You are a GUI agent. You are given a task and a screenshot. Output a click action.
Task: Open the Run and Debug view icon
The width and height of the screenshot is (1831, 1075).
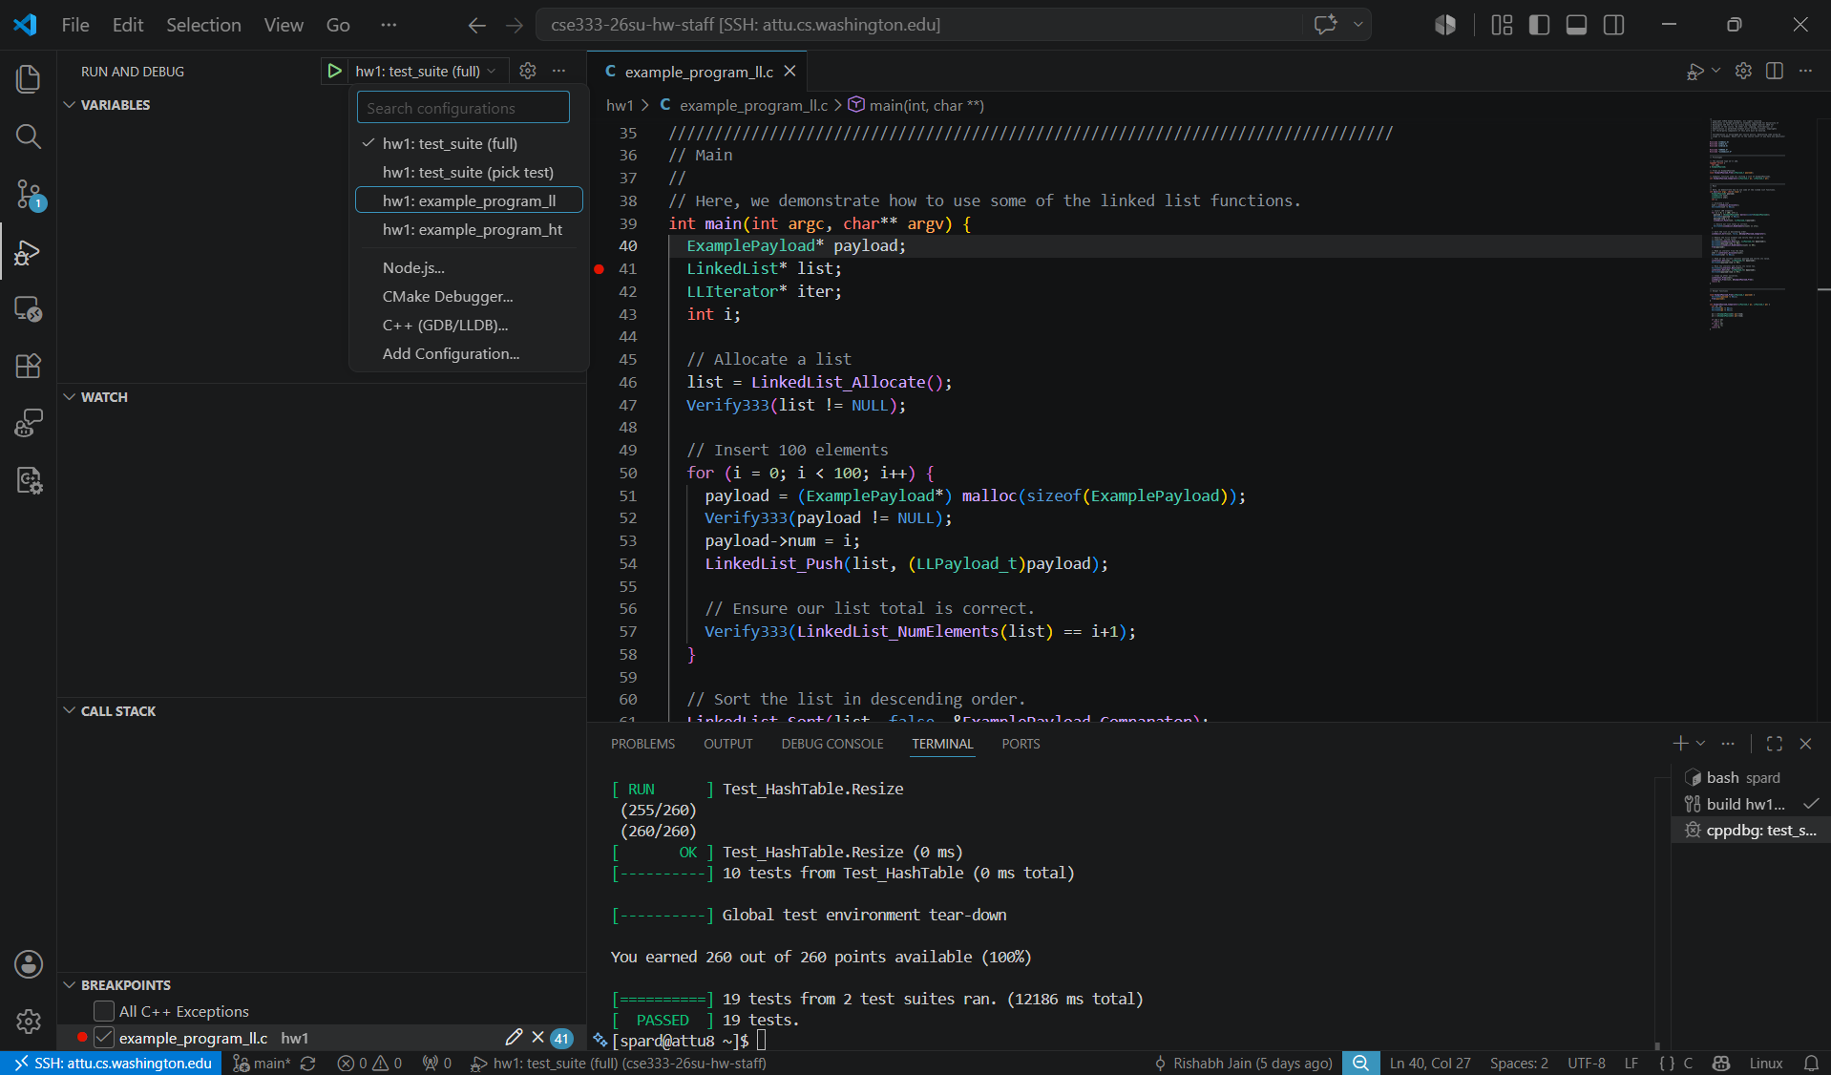pyautogui.click(x=29, y=252)
